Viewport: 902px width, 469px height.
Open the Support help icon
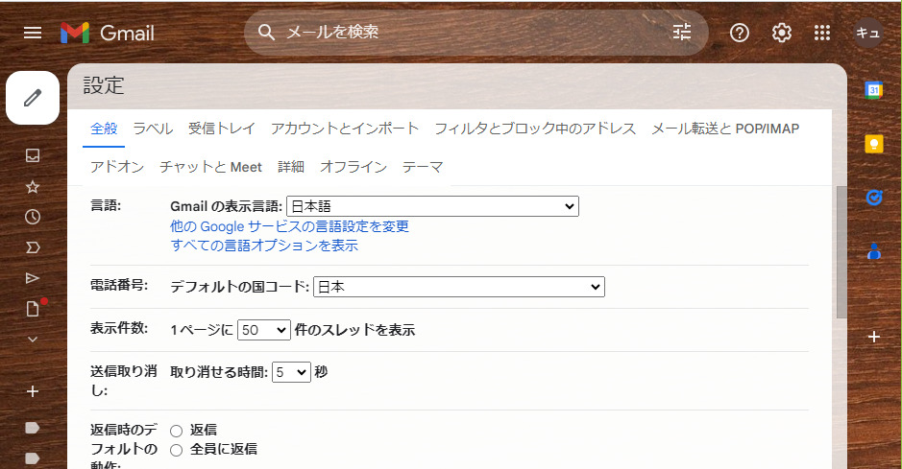click(x=740, y=33)
